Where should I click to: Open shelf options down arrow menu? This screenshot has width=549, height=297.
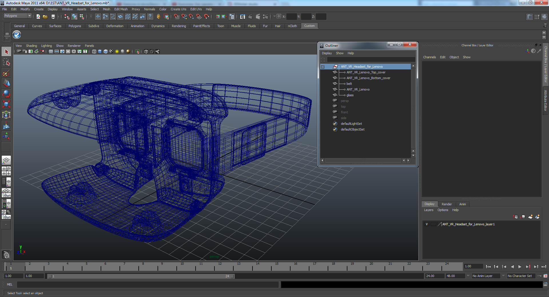coord(7,38)
